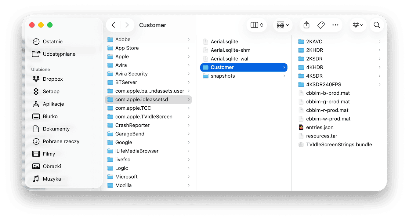Click the Share toolbar icon
Screen dimensions: 409x220
(307, 25)
